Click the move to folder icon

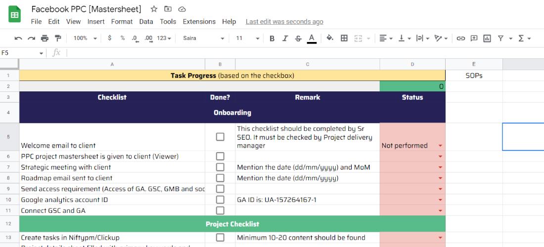pyautogui.click(x=168, y=9)
